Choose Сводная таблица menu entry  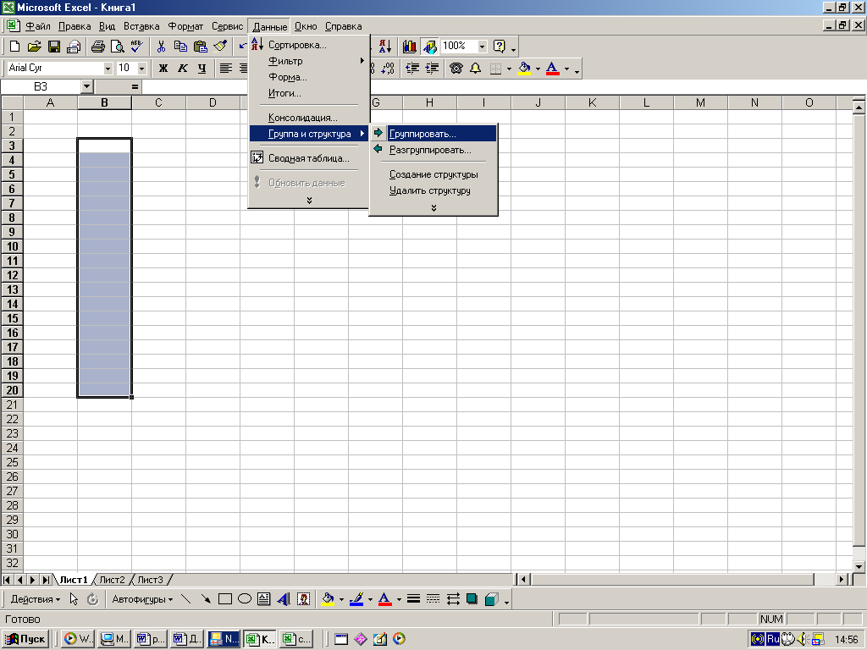click(x=309, y=158)
